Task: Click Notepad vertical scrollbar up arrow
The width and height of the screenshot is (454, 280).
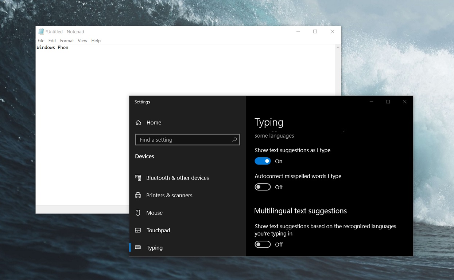Action: point(338,48)
